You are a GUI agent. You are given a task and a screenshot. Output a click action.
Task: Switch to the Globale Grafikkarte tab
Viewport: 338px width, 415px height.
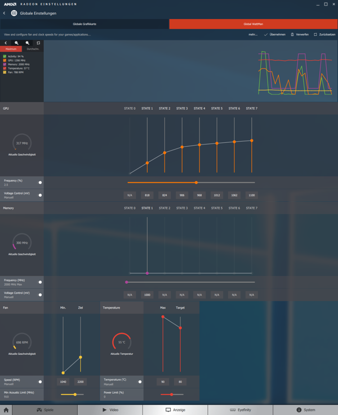84,24
